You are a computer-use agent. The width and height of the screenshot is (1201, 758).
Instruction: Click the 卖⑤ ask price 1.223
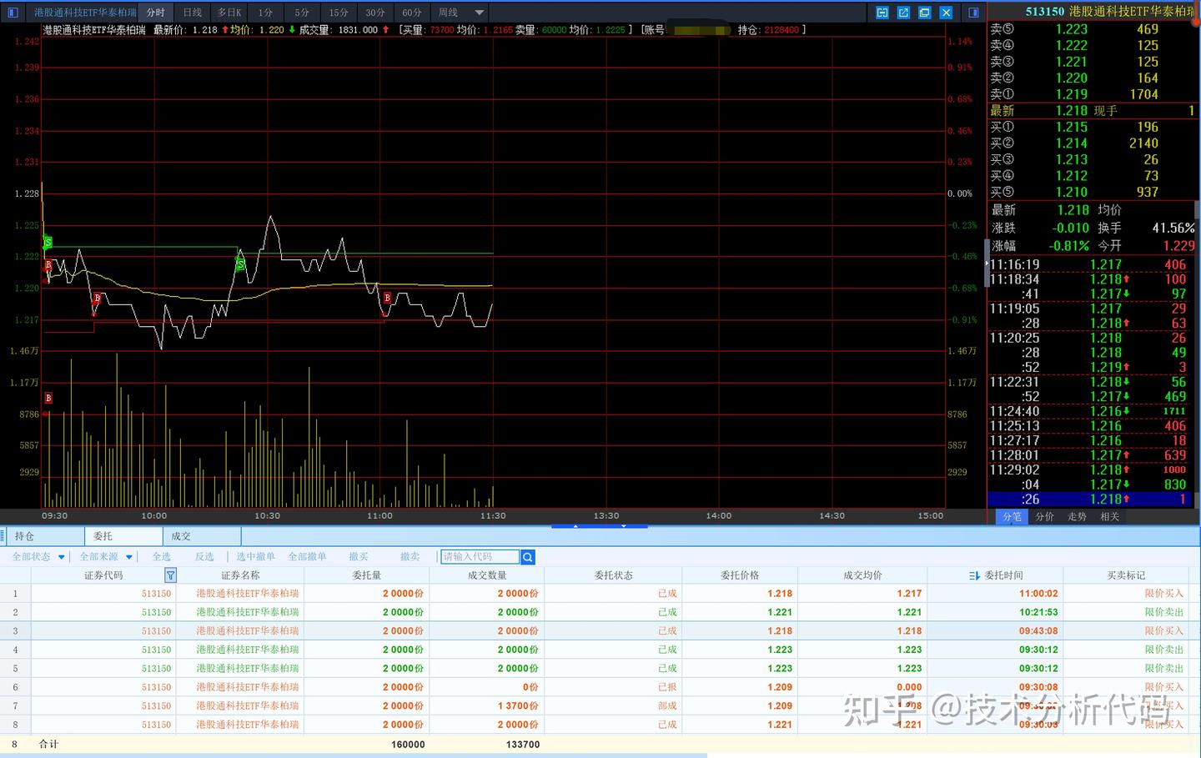coord(1072,29)
